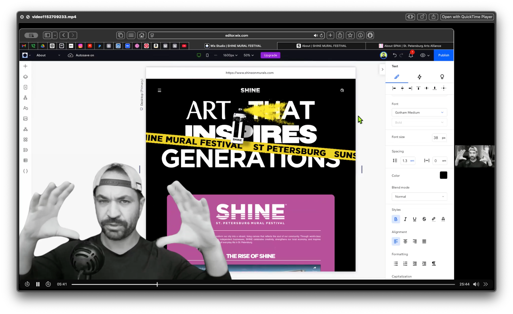Viewport: 513px width, 314px height.
Task: Open the notifications bell
Action: (x=411, y=55)
